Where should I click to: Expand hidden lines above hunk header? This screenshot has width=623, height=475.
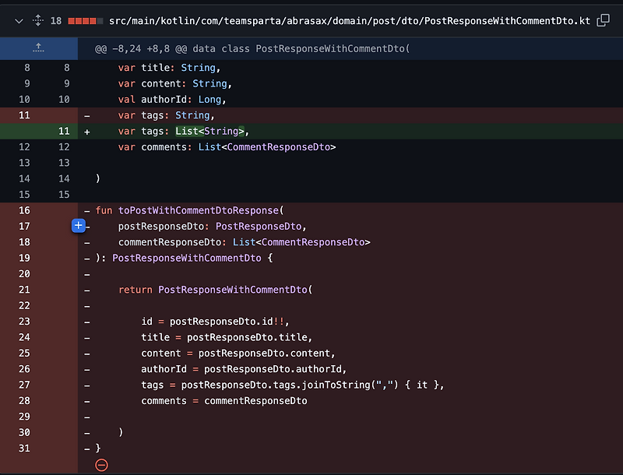tap(38, 48)
